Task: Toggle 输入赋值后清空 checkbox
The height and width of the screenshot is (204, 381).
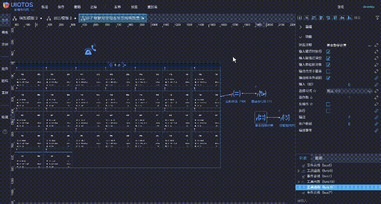Action: [328, 58]
